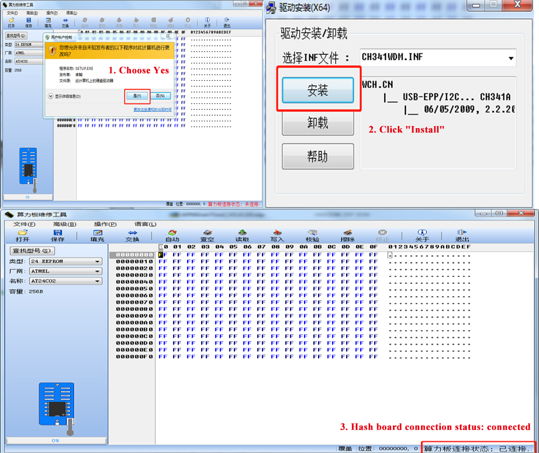
Task: Choose 否(N) in the UAC dialog
Action: pos(160,96)
